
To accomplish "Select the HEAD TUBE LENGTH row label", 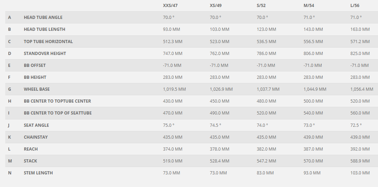I will coord(45,29).
